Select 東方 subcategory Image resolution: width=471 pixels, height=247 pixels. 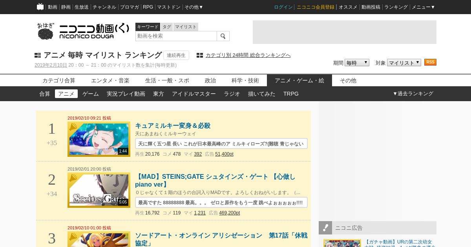(x=159, y=94)
